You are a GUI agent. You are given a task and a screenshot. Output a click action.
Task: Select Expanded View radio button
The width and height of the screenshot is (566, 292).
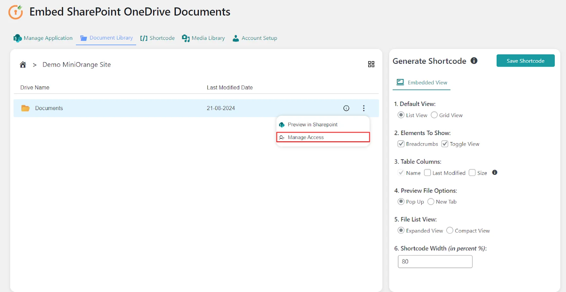[401, 230]
